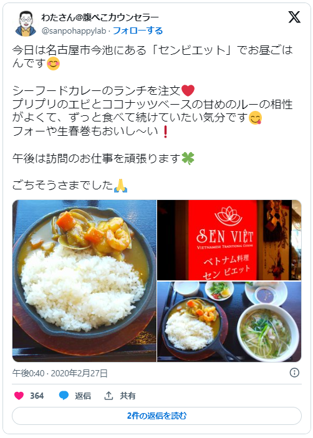This screenshot has height=438, width=313.
Task: Open the large seafood curry photo
Action: click(84, 281)
